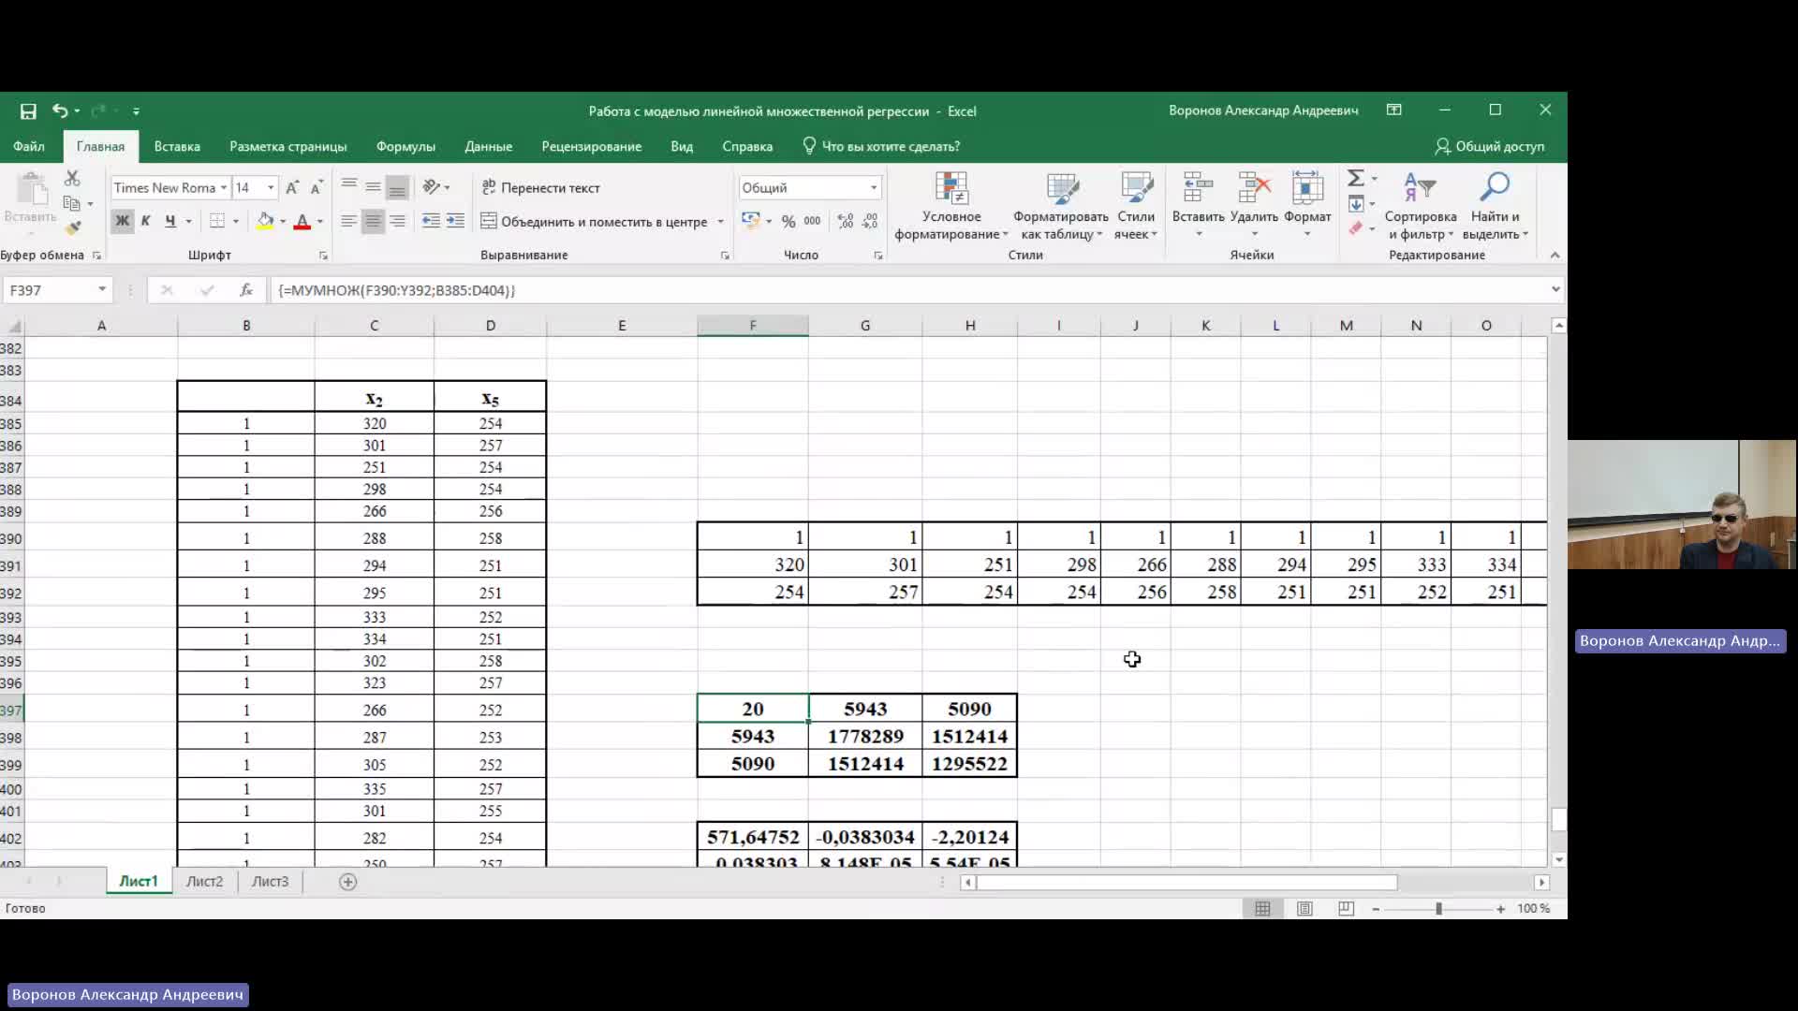1798x1011 pixels.
Task: Apply cell borders icon
Action: coord(217,221)
